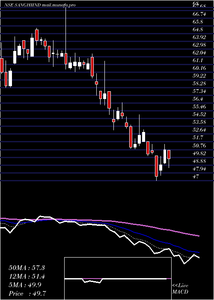Click the 50.76 price axis label
The height and width of the screenshot is (300, 214).
(199, 145)
